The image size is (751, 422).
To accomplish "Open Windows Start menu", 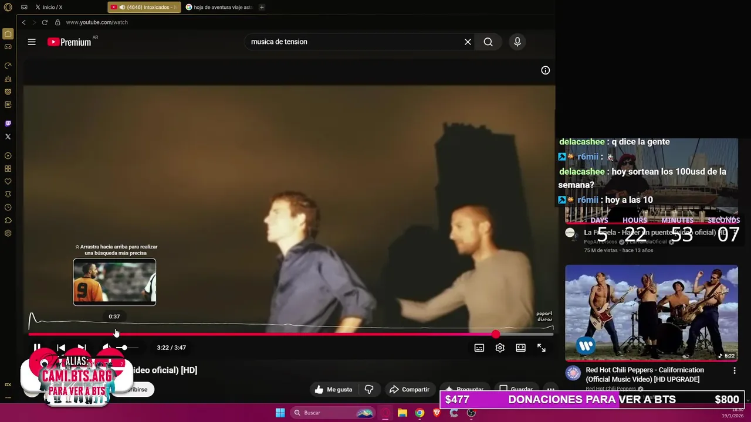I will (x=280, y=413).
